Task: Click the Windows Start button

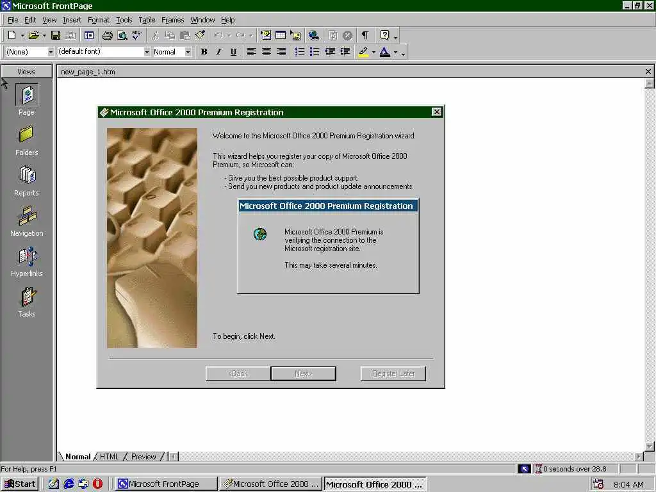Action: click(x=20, y=484)
